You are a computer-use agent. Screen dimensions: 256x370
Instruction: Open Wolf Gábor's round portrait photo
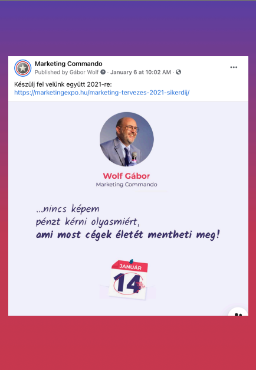point(127,139)
